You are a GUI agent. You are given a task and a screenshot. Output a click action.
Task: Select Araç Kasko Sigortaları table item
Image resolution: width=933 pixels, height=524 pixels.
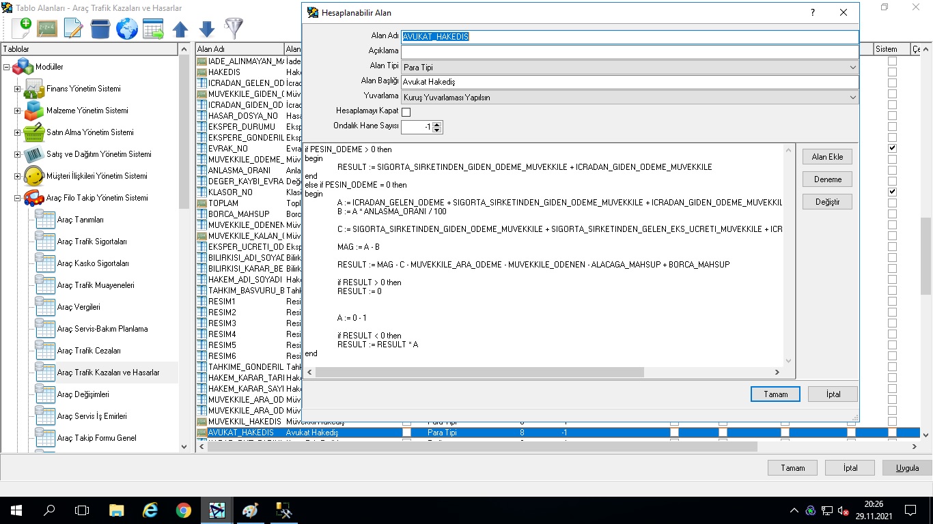[92, 263]
